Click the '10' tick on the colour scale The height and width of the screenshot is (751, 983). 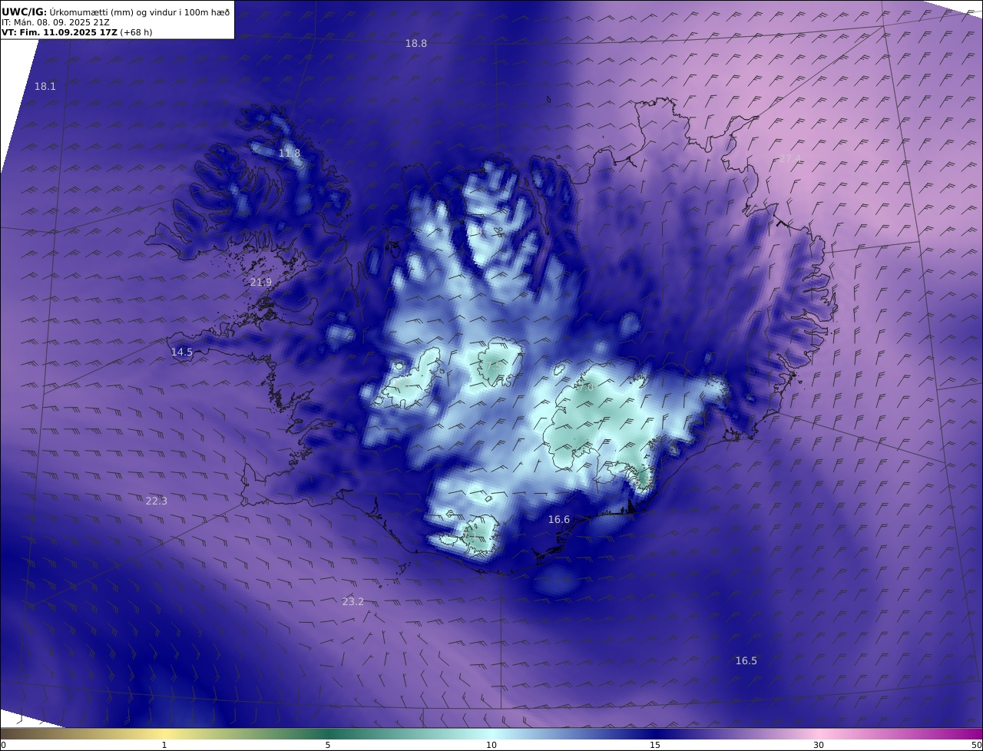tap(491, 745)
